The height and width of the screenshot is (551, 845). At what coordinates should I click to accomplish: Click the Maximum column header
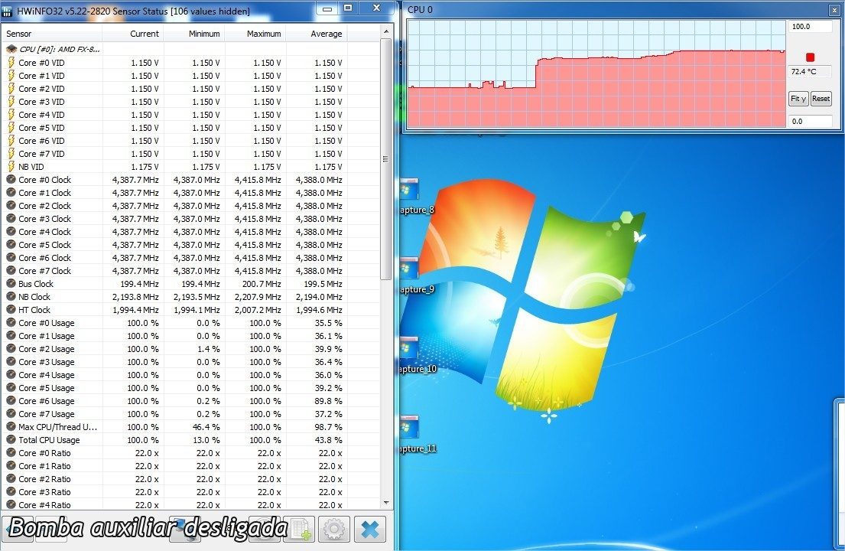click(x=255, y=34)
